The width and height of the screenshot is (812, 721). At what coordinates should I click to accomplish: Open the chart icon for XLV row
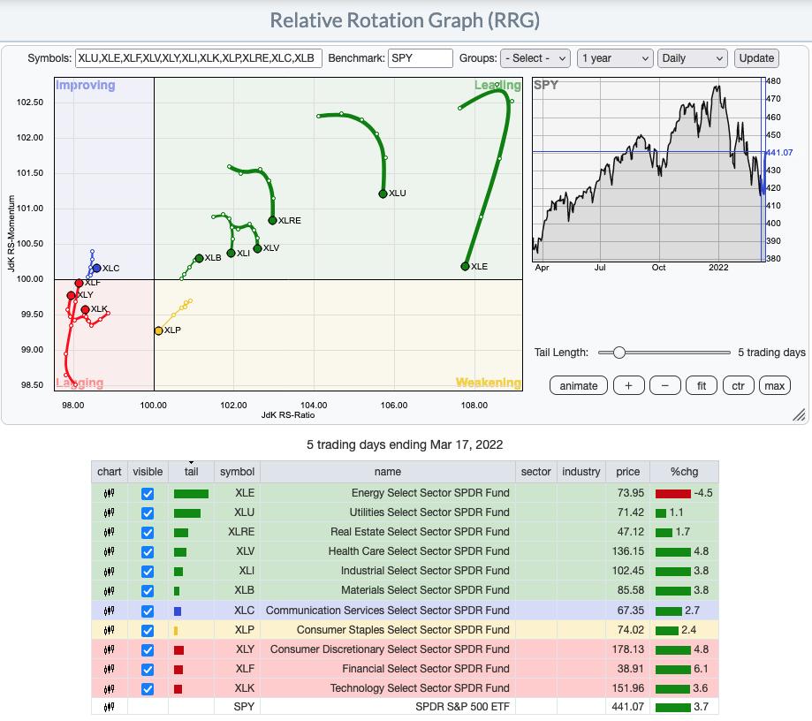pos(109,551)
